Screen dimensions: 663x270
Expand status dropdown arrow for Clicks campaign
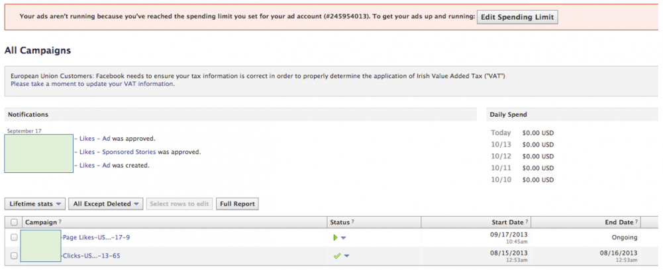(346, 255)
